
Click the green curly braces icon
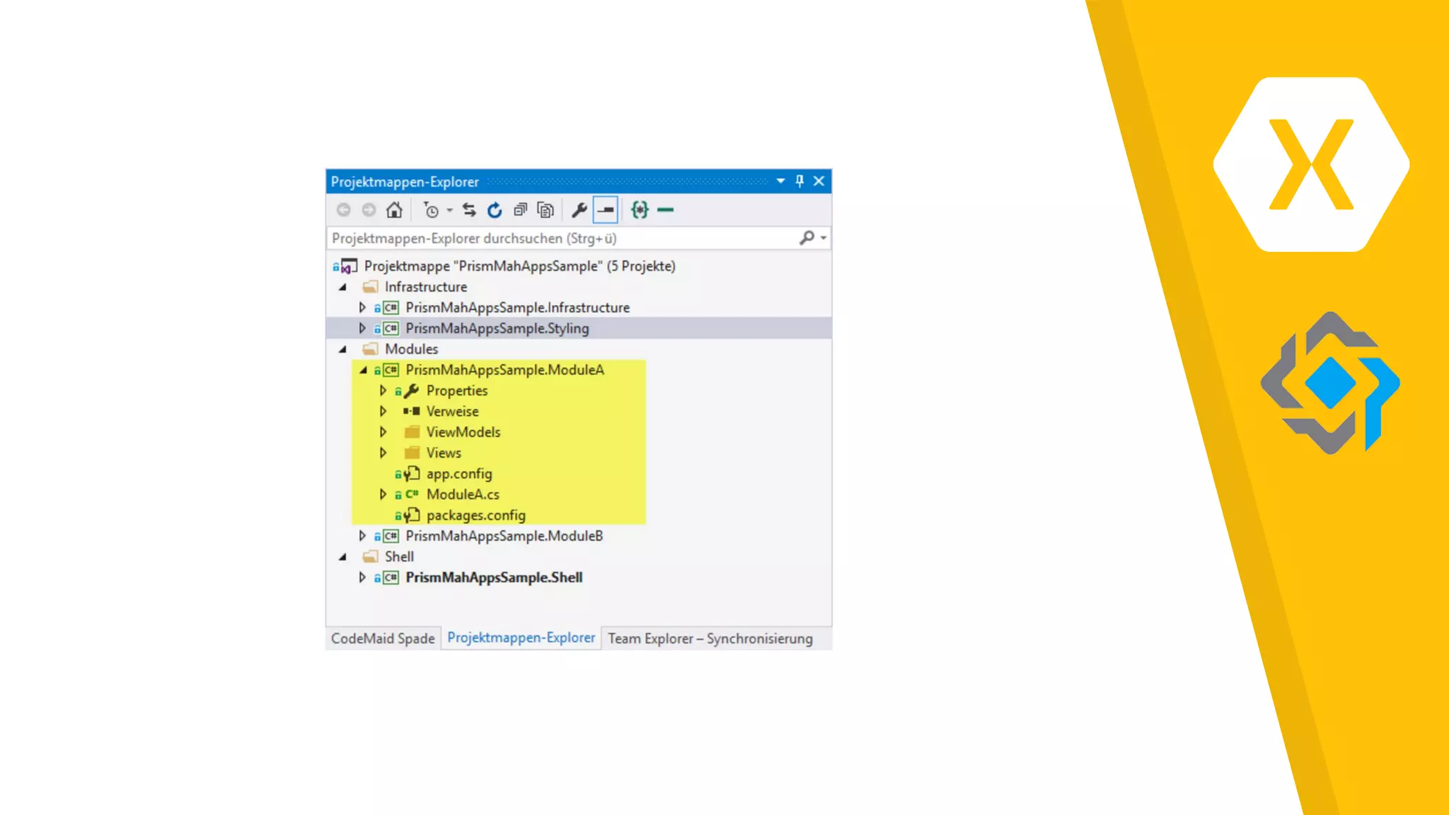coord(640,210)
